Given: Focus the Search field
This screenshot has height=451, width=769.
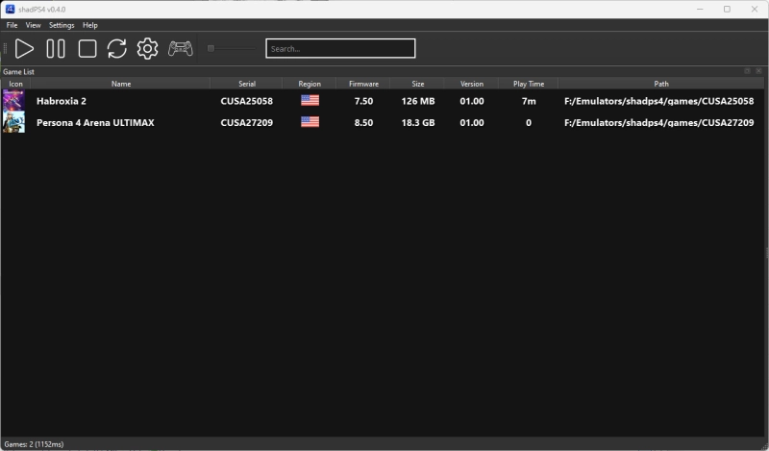Looking at the screenshot, I should [340, 48].
